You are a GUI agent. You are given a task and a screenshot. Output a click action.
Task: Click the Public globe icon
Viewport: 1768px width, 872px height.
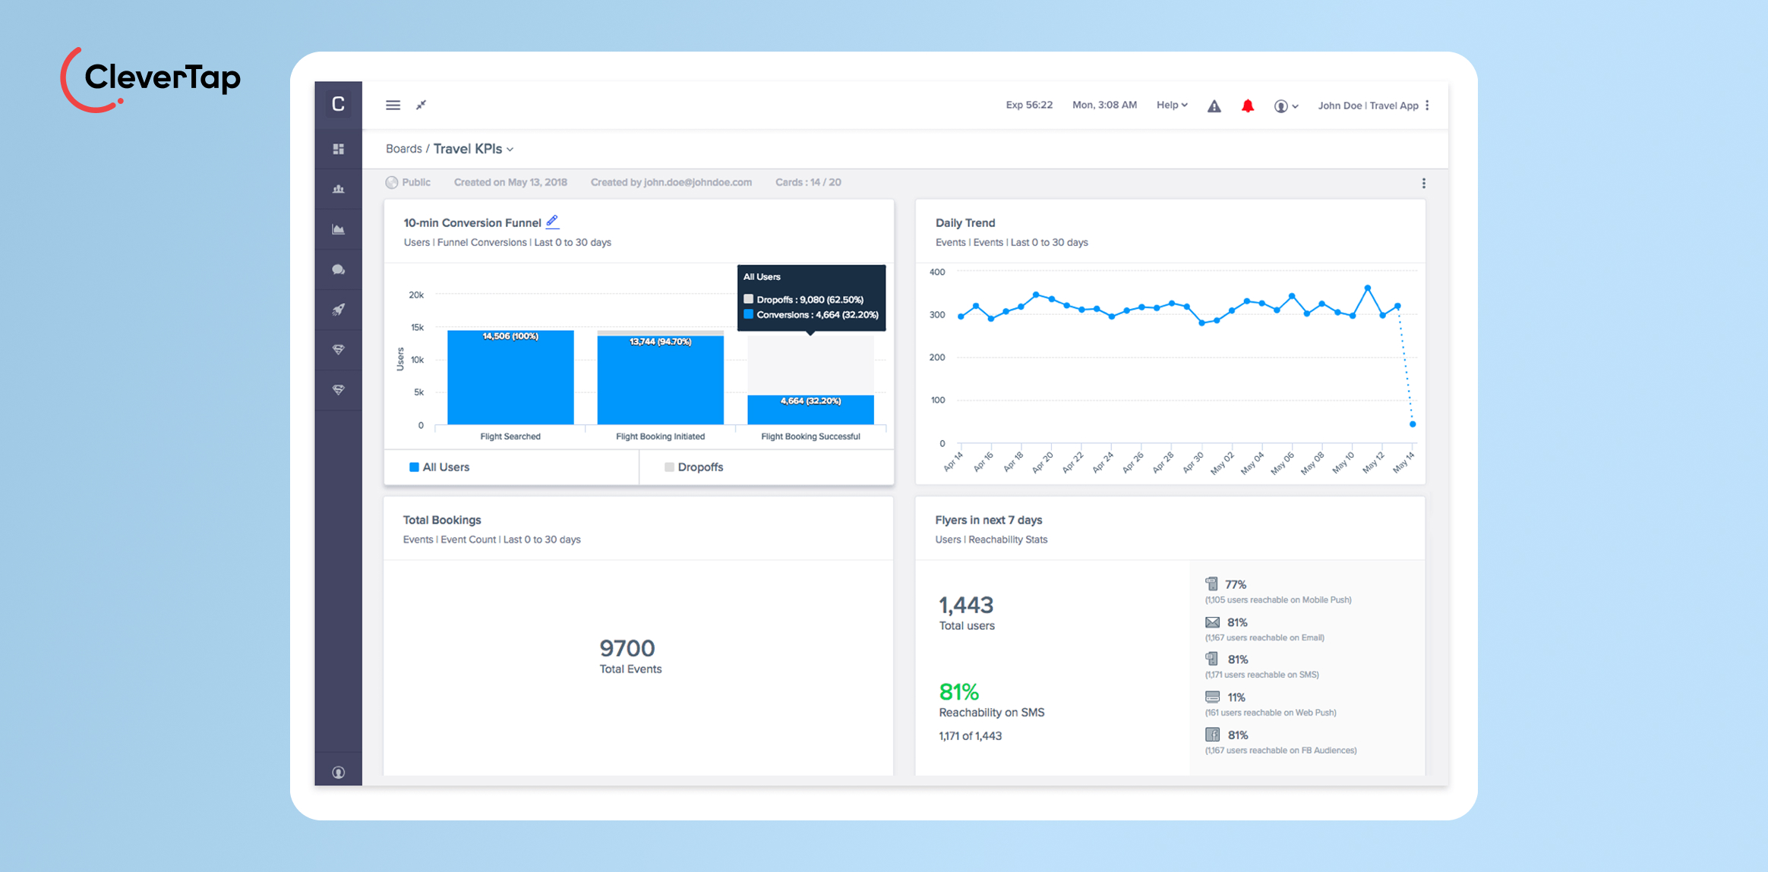(x=392, y=182)
